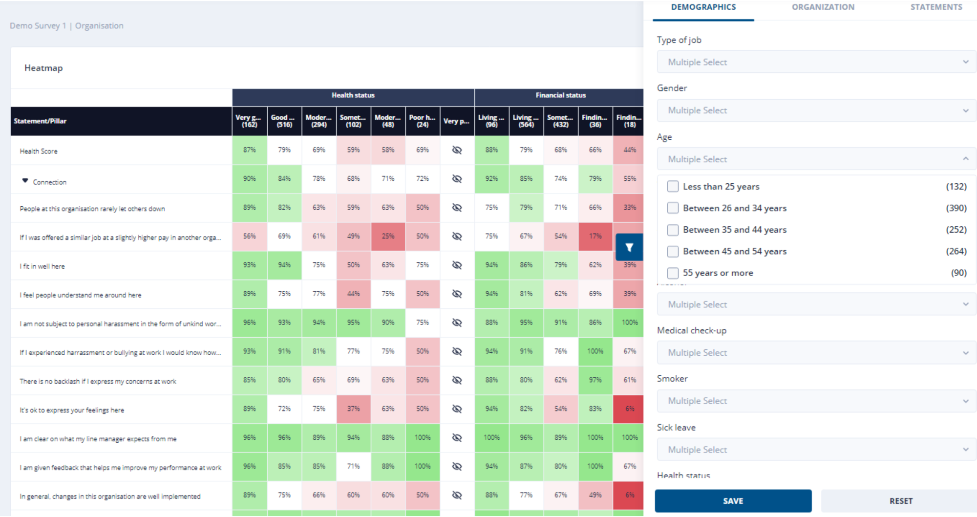The height and width of the screenshot is (517, 977).
Task: Open the Smoker multiple select field
Action: (816, 401)
